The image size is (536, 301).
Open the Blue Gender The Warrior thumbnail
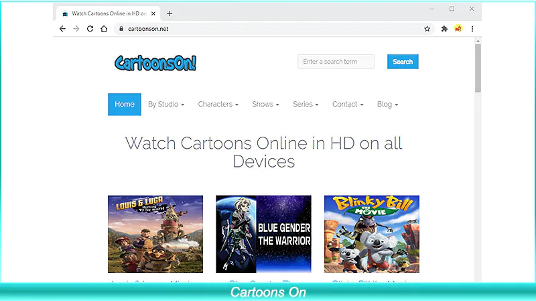(x=263, y=234)
